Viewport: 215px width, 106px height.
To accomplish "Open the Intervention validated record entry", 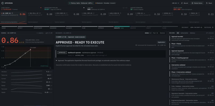I will coord(192,67).
